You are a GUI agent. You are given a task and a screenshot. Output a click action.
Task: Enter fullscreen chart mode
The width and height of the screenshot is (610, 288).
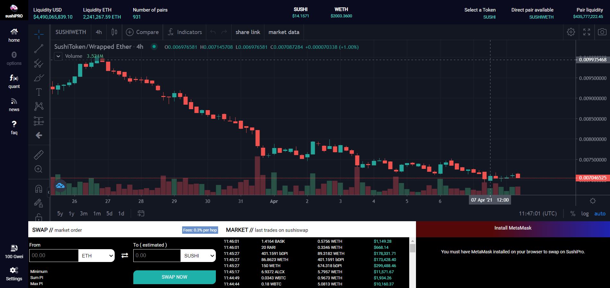click(587, 32)
